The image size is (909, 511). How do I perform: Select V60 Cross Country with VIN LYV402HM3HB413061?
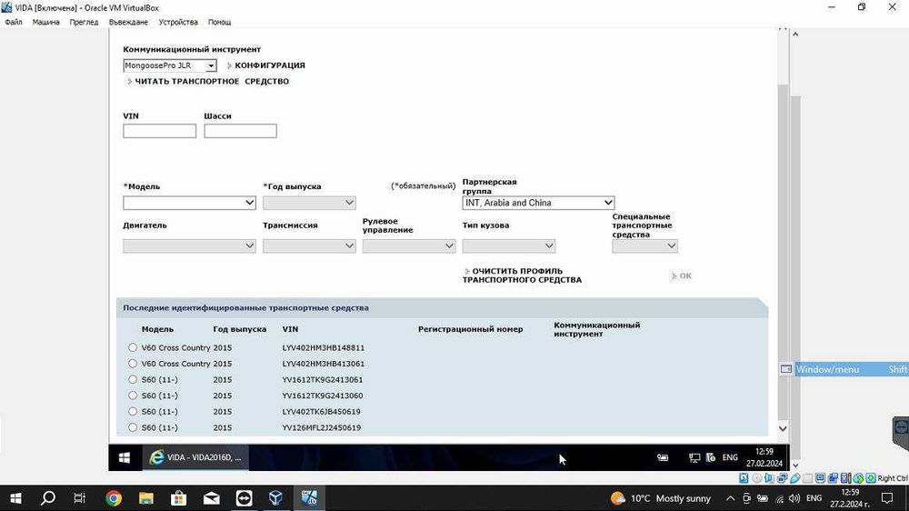pos(133,364)
